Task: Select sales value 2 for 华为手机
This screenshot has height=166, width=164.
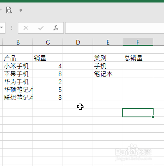Action: (48, 82)
